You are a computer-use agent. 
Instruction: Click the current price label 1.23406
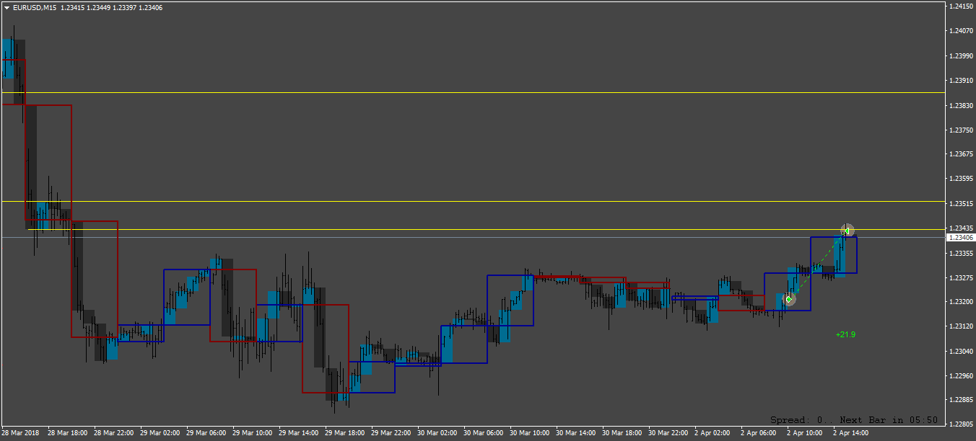click(960, 237)
